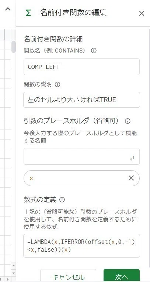
Task: Click the sigma named function icon
Action: click(x=28, y=13)
